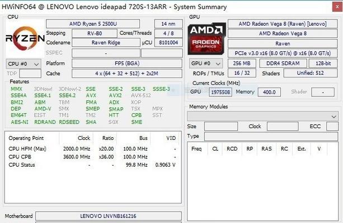Click the RAS column header
343x223 pixels.
coord(267,149)
